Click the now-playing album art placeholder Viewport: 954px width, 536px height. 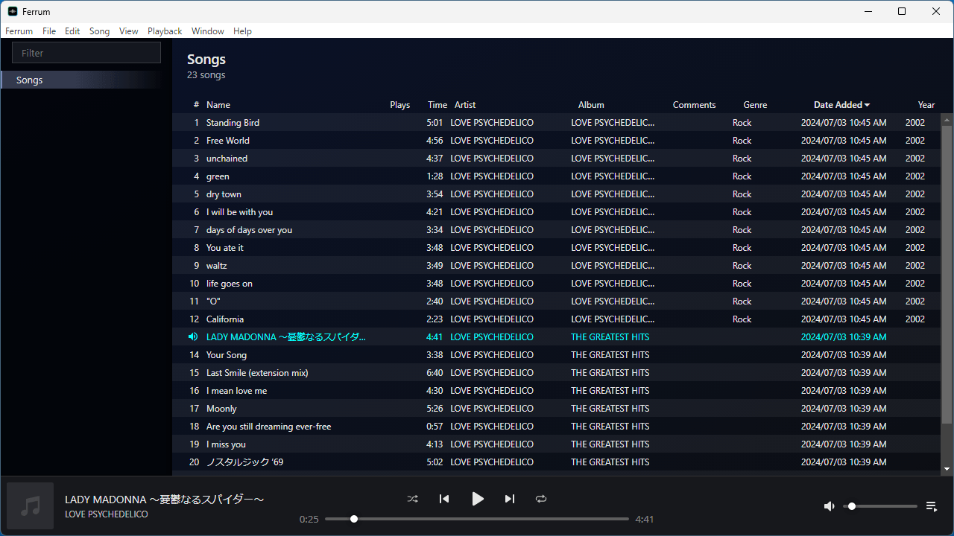tap(31, 506)
